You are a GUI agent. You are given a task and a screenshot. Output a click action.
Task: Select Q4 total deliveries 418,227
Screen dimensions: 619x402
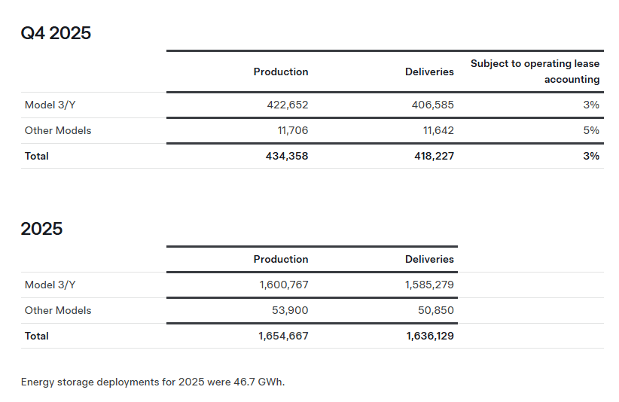(x=429, y=157)
